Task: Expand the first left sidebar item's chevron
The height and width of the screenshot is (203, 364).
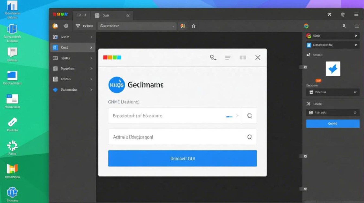Action: [91, 37]
